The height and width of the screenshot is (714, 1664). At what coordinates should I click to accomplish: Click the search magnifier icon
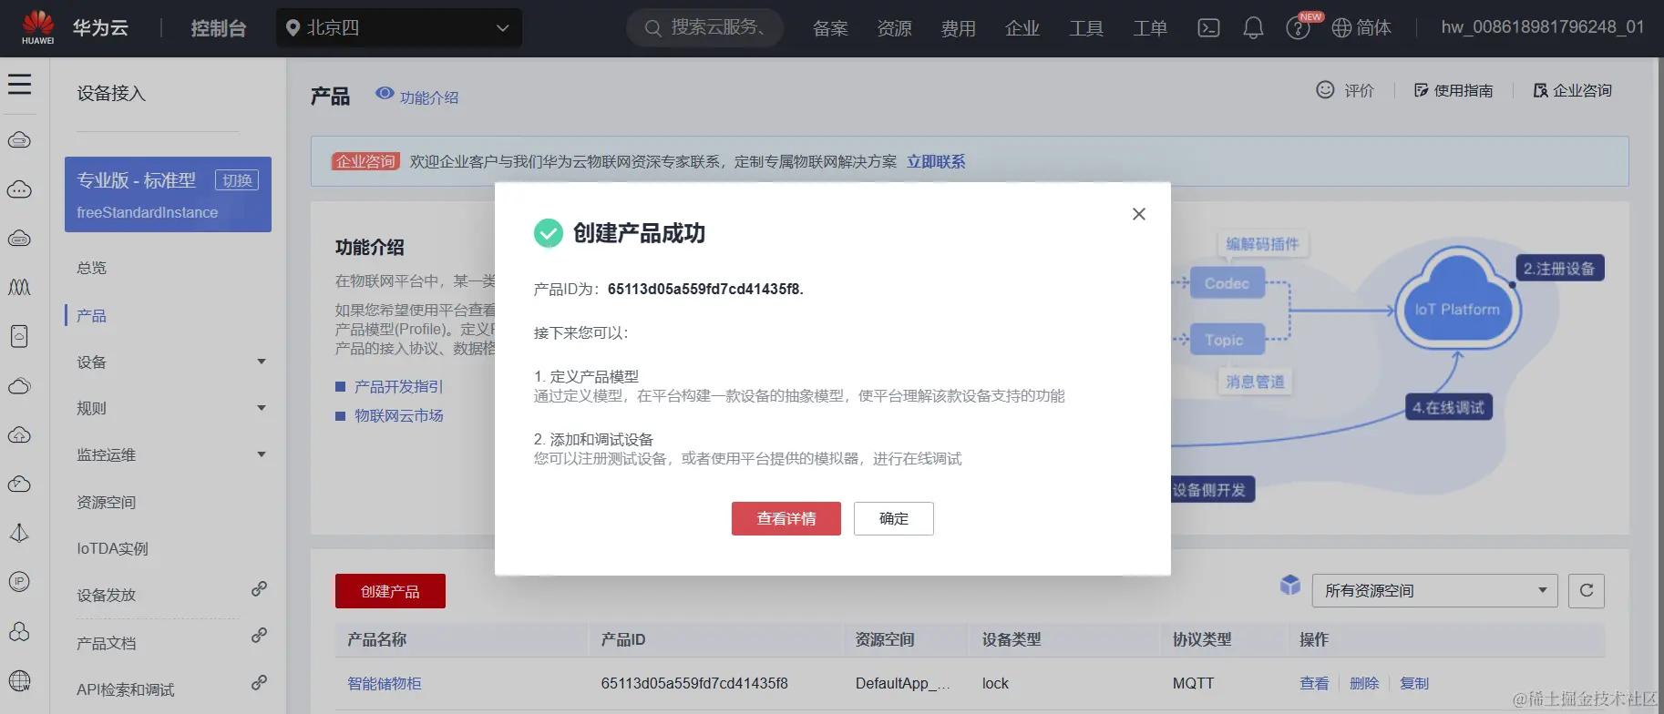click(652, 28)
